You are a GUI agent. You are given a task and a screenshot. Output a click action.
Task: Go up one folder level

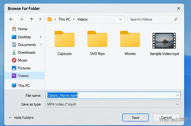[x=32, y=19]
